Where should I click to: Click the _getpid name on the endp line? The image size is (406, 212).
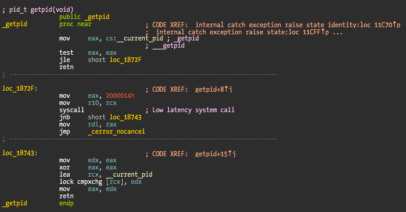[15, 203]
